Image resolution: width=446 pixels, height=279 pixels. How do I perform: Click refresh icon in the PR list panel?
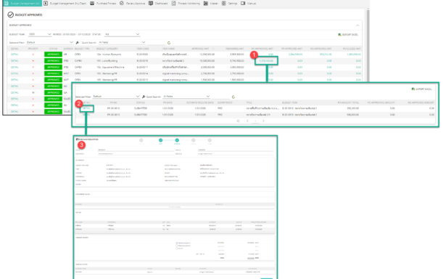click(234, 97)
